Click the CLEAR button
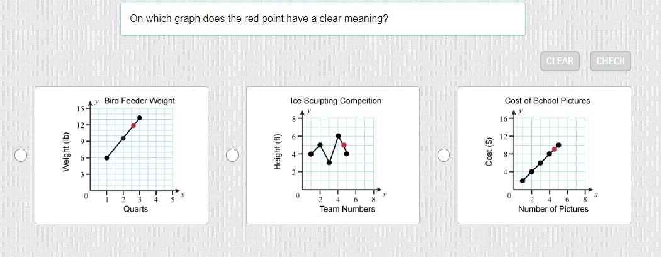This screenshot has width=661, height=257. pyautogui.click(x=560, y=61)
